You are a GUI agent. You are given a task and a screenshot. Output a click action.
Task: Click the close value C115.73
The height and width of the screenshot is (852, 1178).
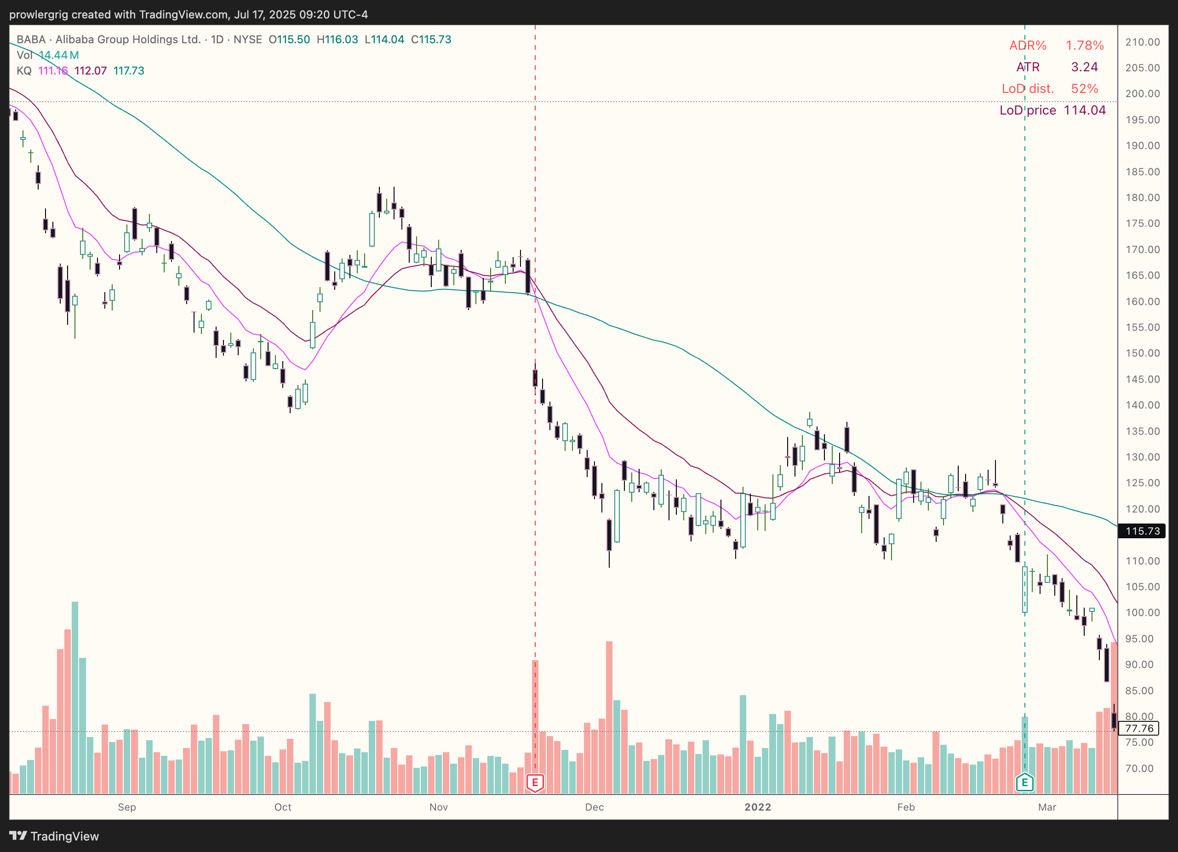pos(431,40)
